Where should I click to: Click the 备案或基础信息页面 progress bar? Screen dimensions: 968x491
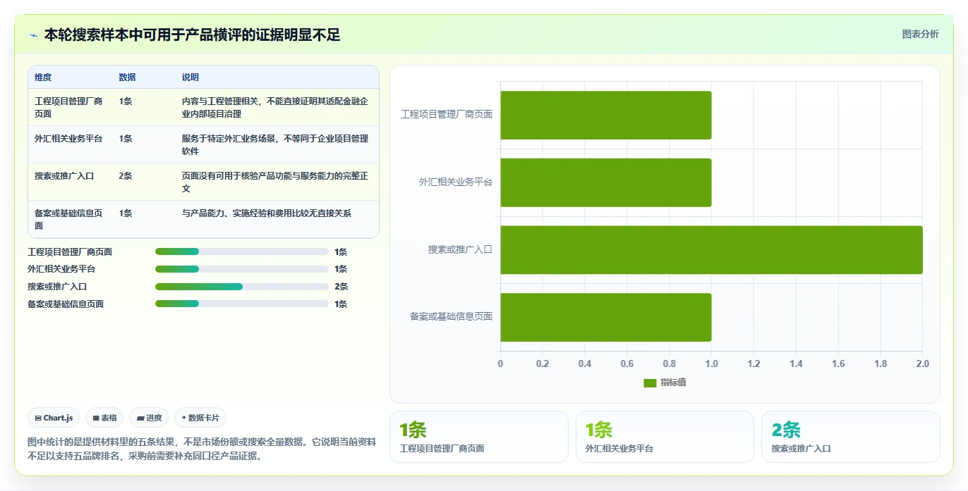coord(242,304)
